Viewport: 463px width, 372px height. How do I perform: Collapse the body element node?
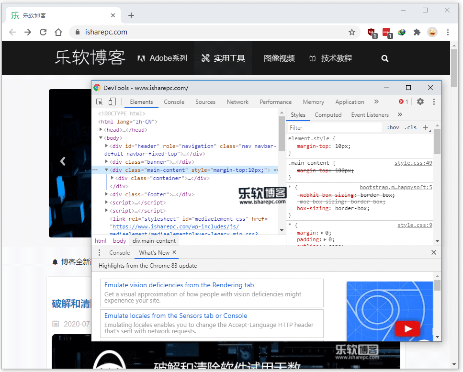(101, 138)
